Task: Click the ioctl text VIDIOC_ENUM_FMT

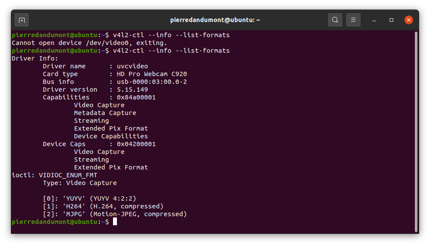Action: point(68,176)
